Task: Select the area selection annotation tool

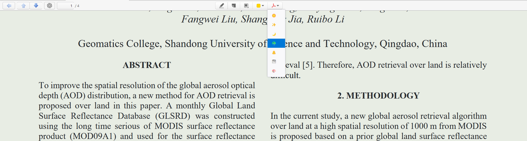Action: pos(246,6)
